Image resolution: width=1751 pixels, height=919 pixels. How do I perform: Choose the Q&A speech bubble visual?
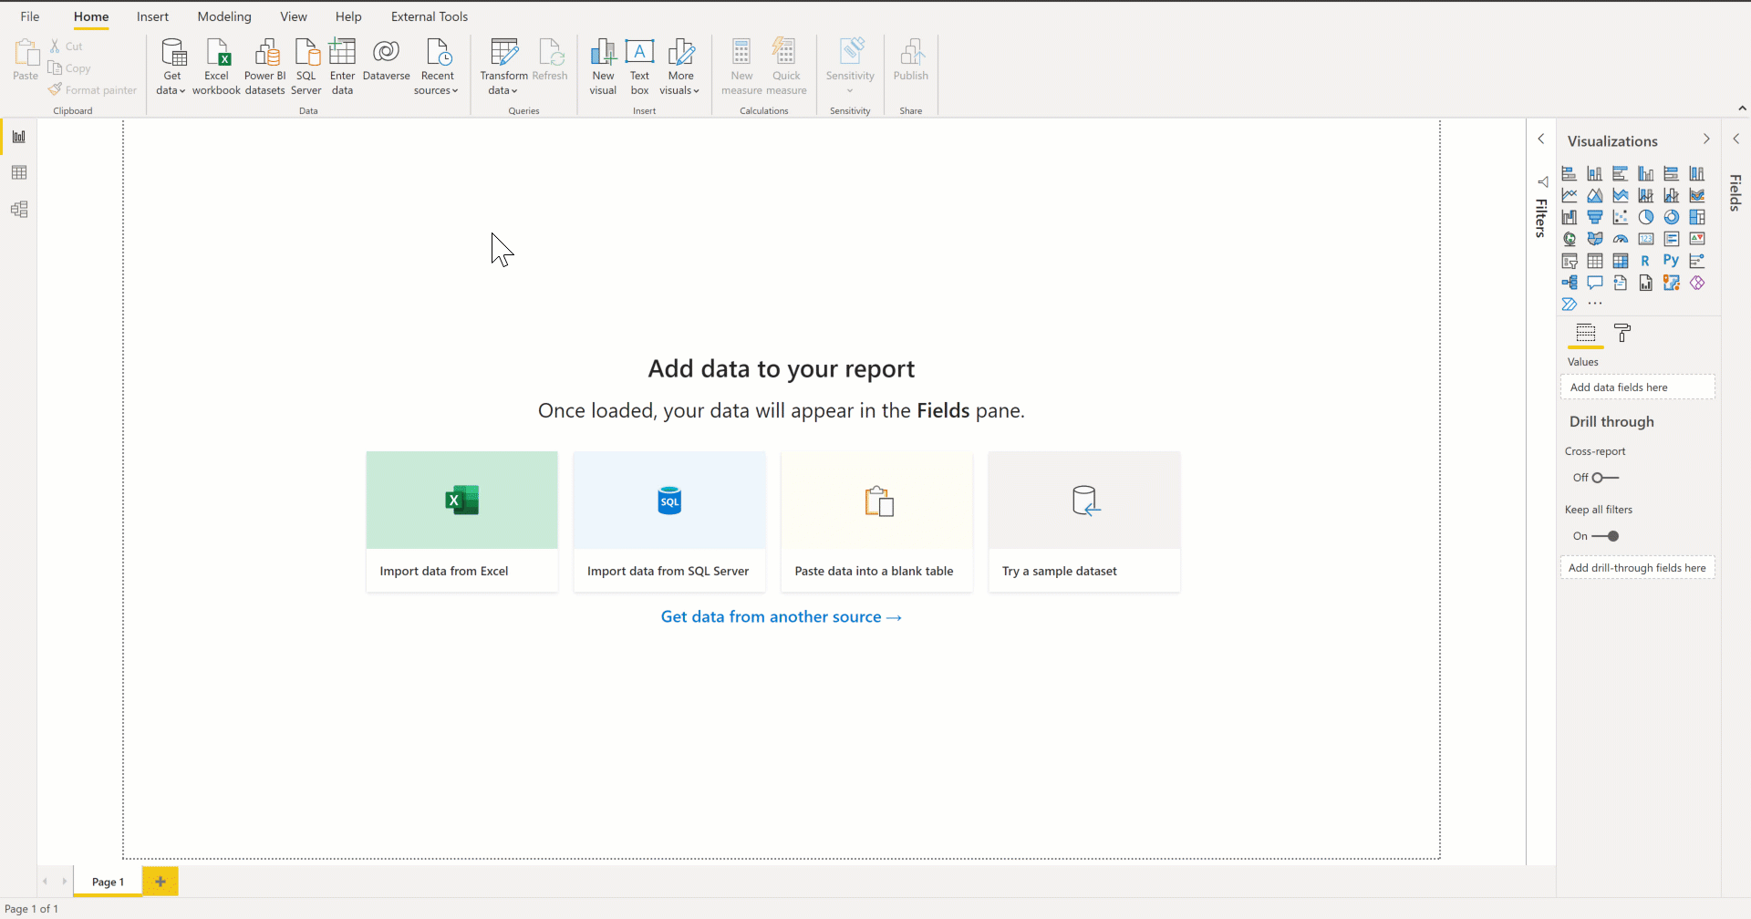(x=1594, y=283)
